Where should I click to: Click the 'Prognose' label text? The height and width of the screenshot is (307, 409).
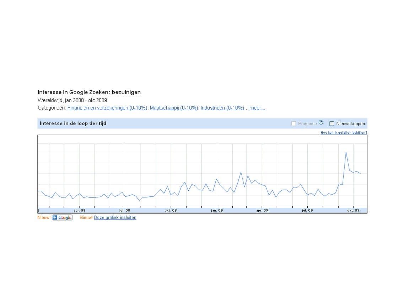point(307,124)
